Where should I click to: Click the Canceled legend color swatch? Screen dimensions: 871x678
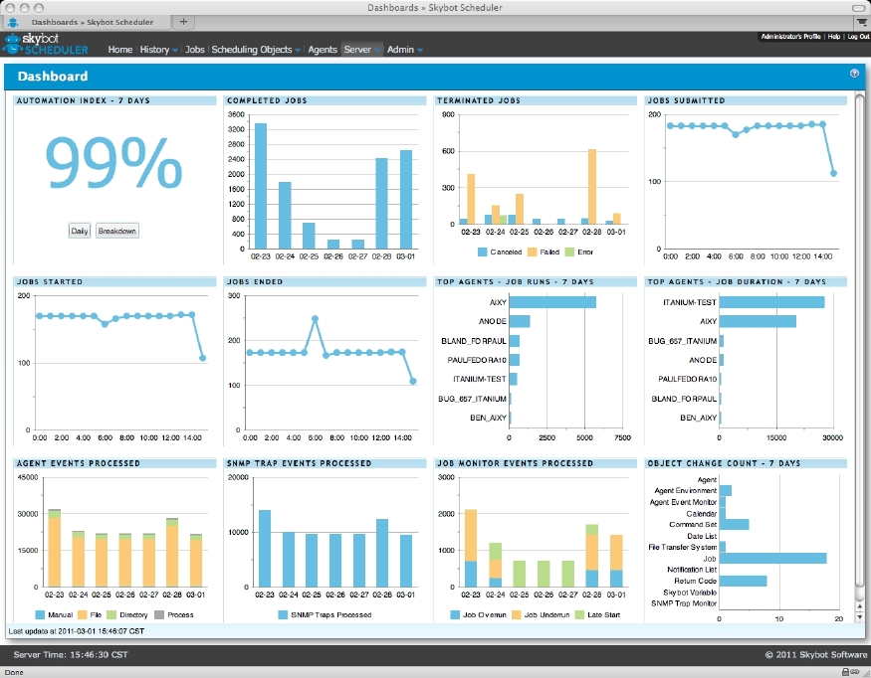482,252
